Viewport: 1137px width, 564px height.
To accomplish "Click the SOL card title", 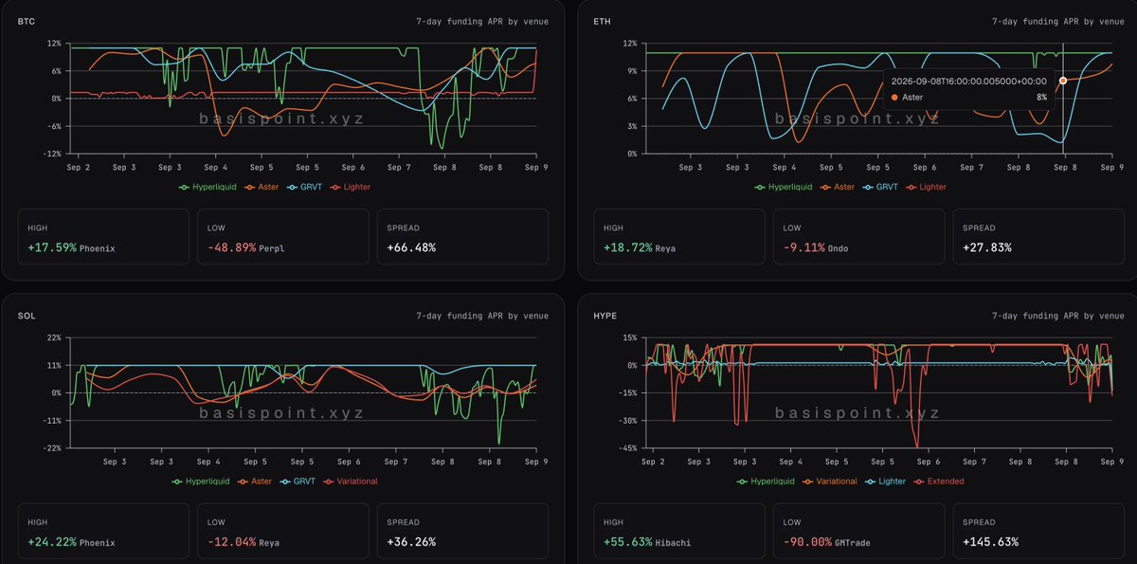I will click(x=26, y=316).
